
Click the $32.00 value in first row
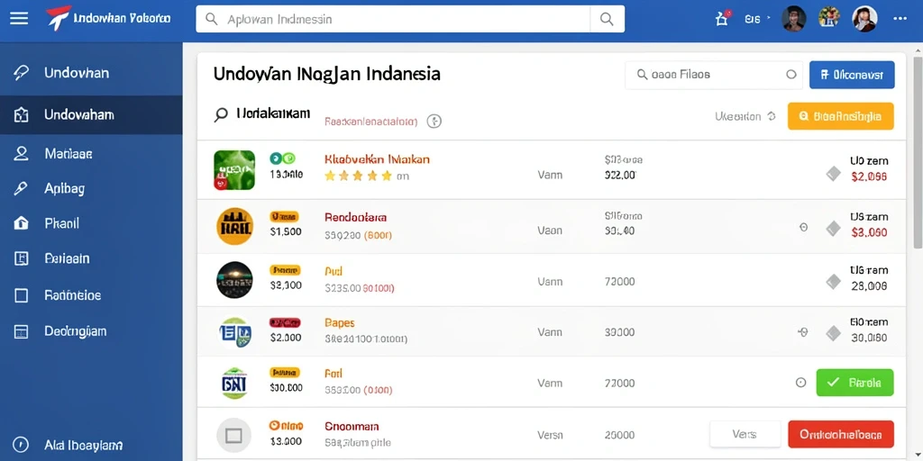click(620, 175)
